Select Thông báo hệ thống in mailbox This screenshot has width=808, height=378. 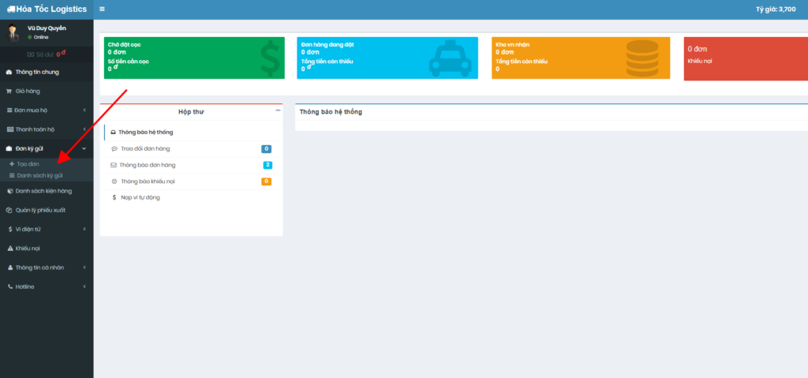coord(191,132)
